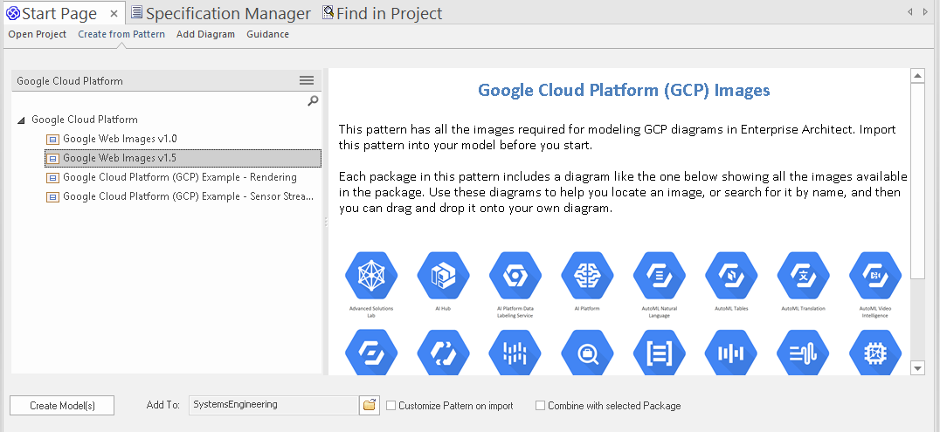Select the AI Platform Data Labeling Service icon
940x432 pixels.
coord(515,275)
